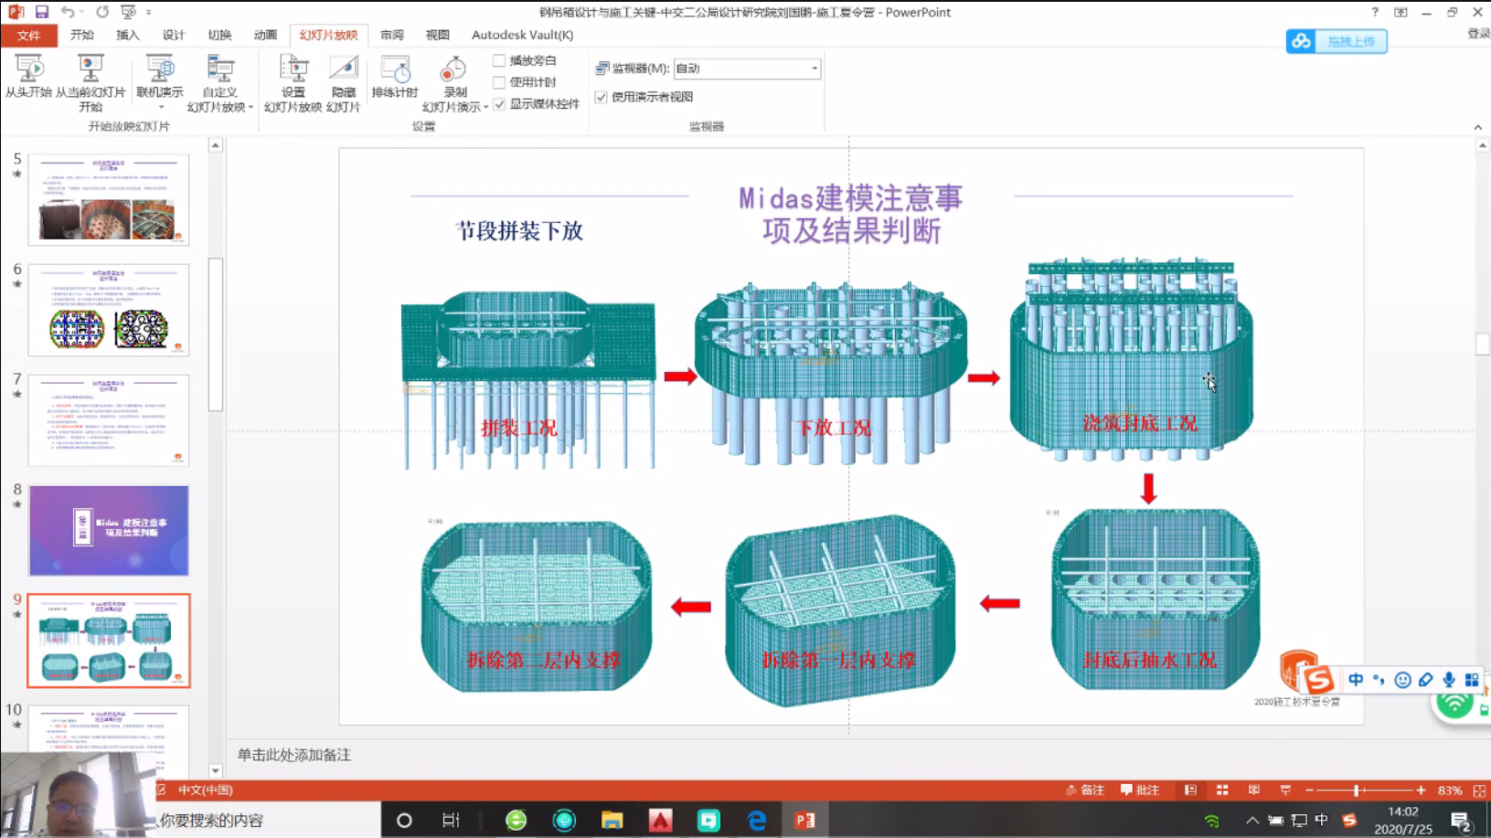Open the 切换 Transitions tab
The width and height of the screenshot is (1491, 838).
[219, 35]
